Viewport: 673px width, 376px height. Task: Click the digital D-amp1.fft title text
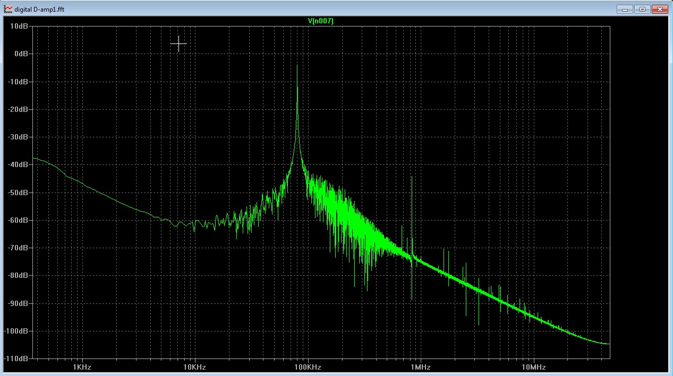click(x=39, y=9)
